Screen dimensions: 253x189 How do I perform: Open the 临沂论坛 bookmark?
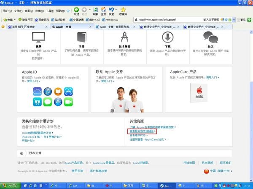click(x=59, y=20)
